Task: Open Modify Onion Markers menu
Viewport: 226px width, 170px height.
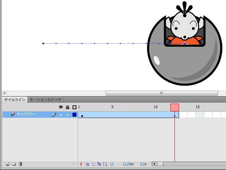Action: 105,164
